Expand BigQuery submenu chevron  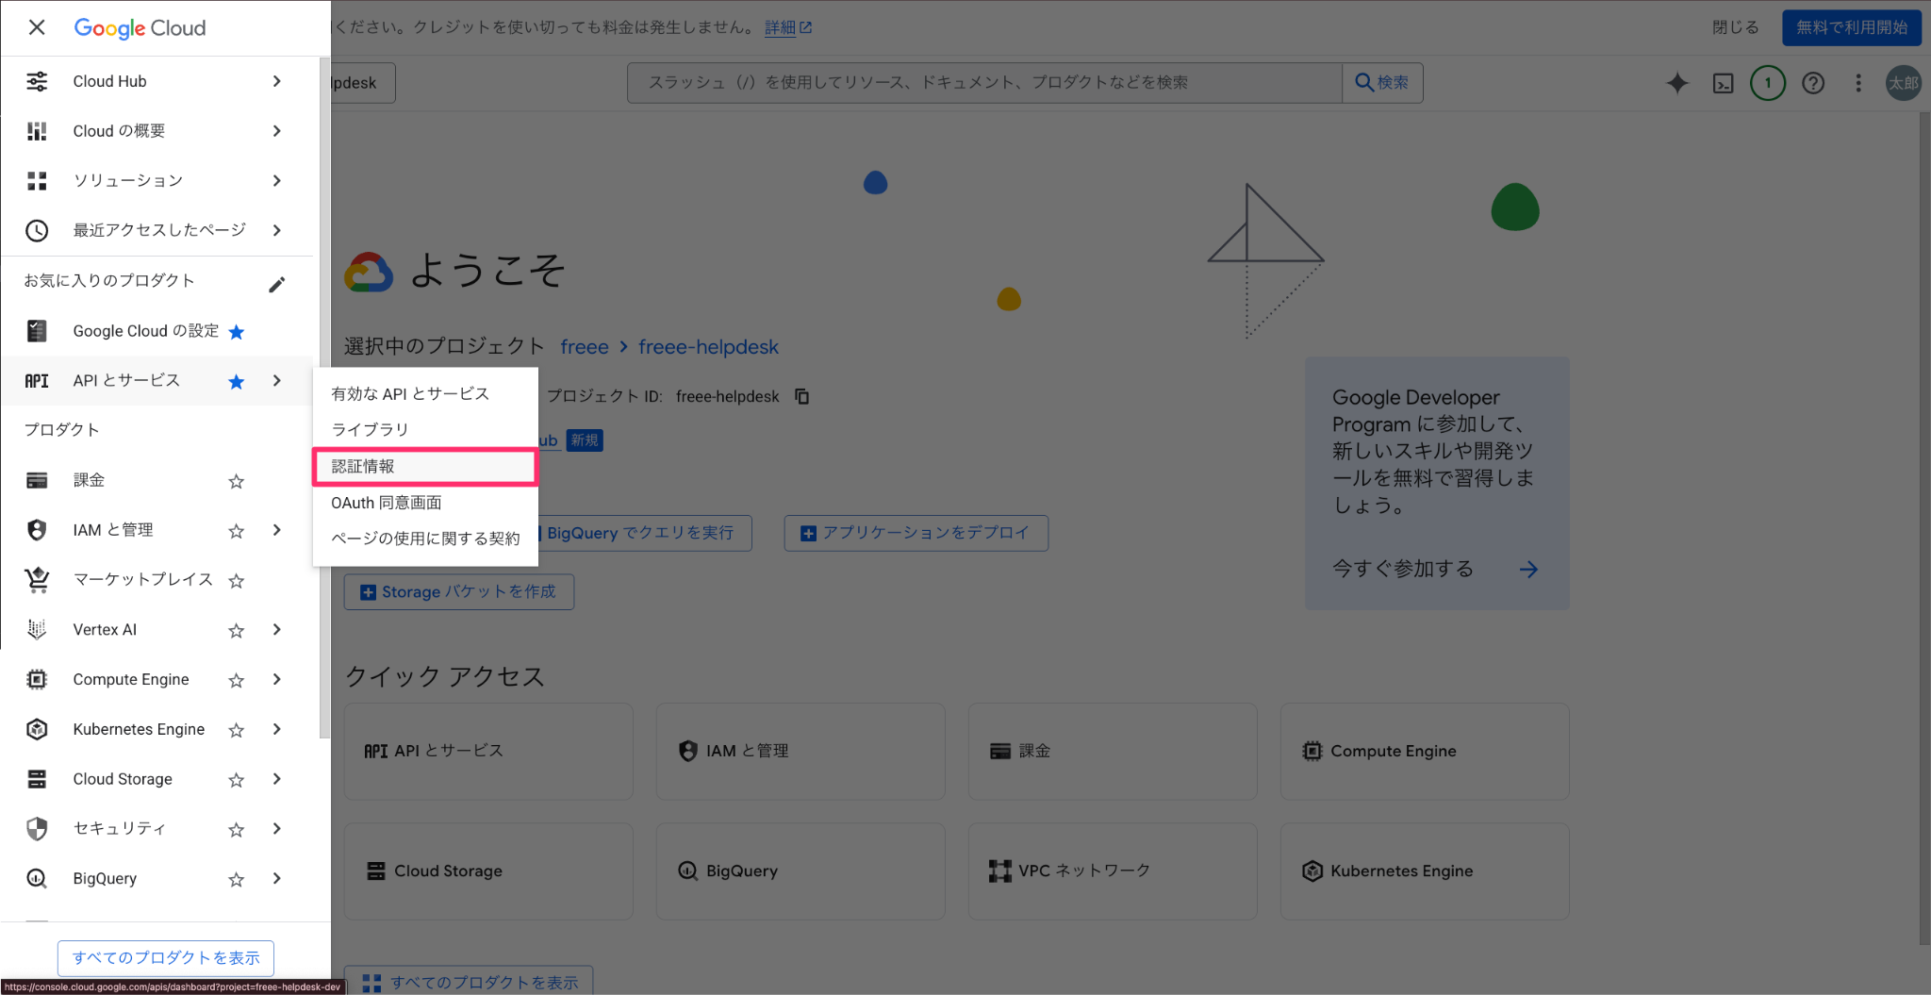[277, 878]
